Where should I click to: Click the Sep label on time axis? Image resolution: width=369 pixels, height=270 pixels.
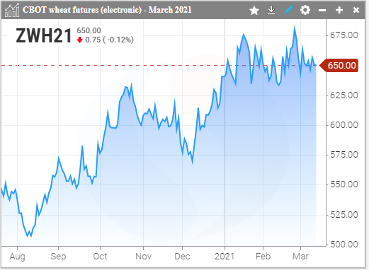click(x=58, y=257)
